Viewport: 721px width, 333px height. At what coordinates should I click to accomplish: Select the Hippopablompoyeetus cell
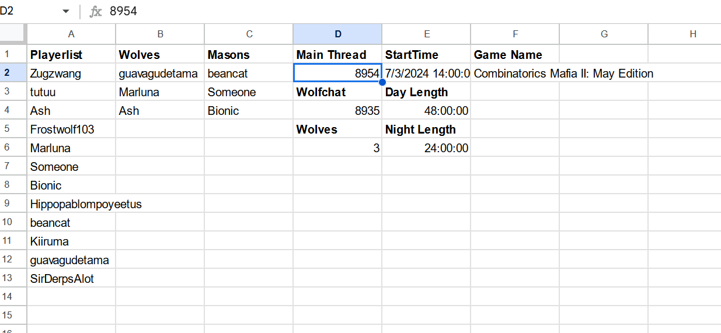[x=71, y=204]
